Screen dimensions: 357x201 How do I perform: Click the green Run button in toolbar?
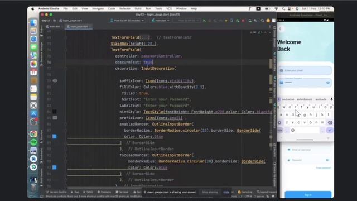204,21
